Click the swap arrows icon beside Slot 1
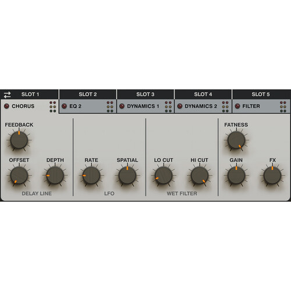Image resolution: width=291 pixels, height=291 pixels. [8, 95]
